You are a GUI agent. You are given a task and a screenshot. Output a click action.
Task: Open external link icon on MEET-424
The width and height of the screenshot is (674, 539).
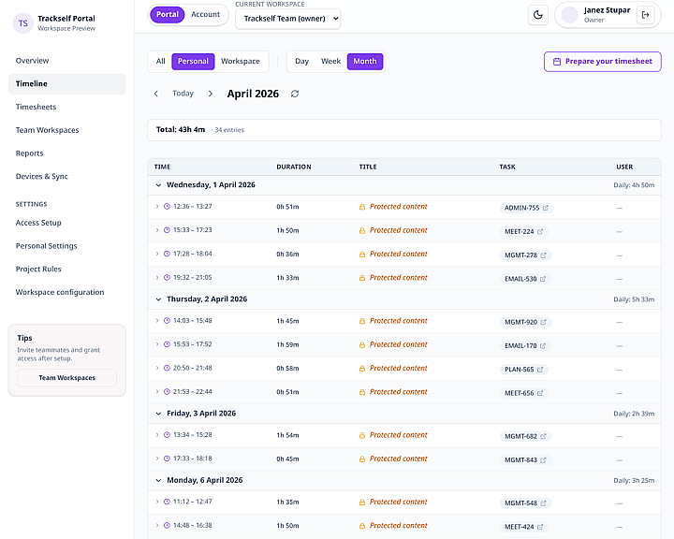pyautogui.click(x=540, y=527)
